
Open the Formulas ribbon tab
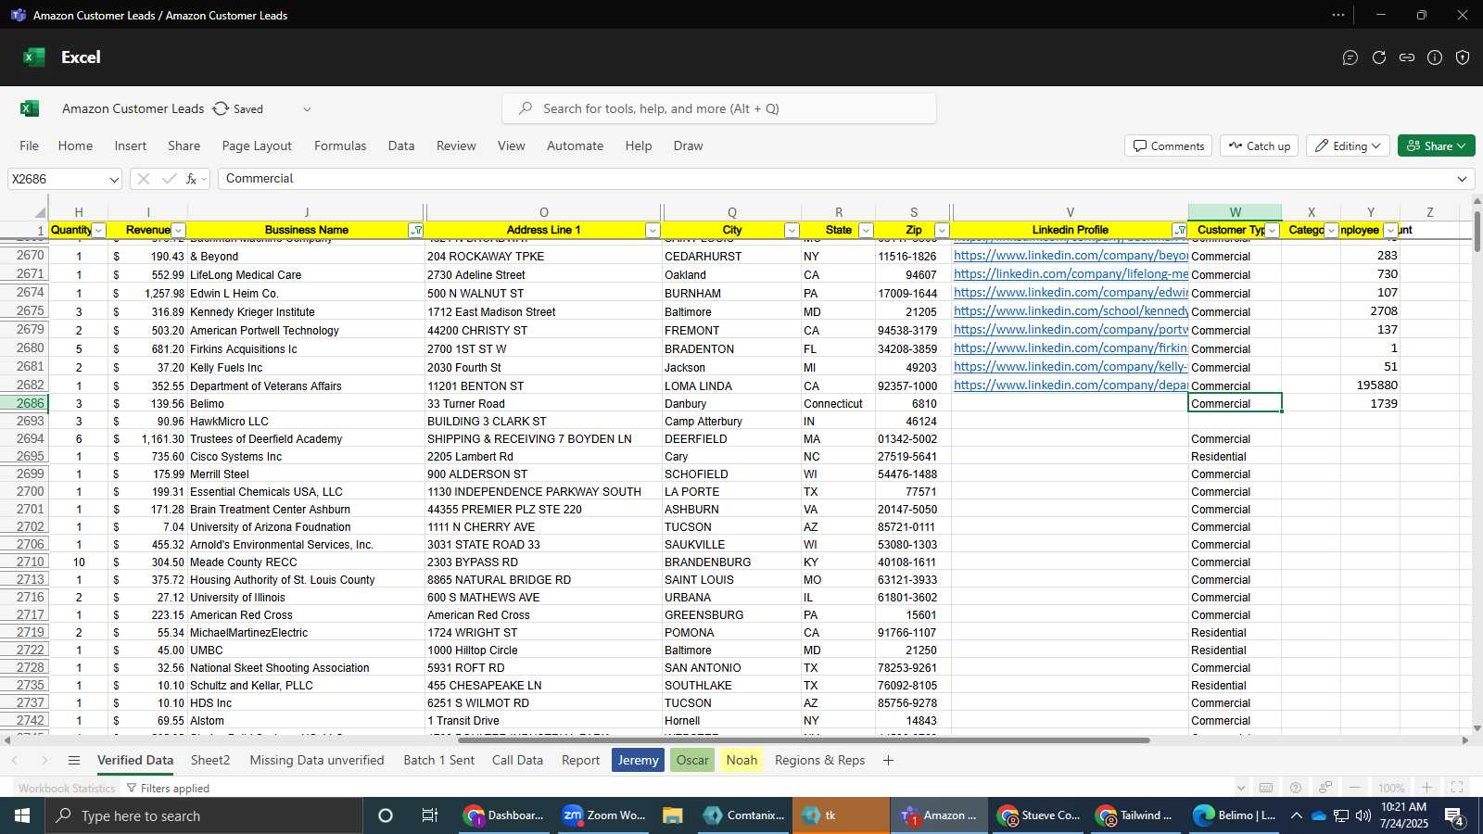[340, 145]
